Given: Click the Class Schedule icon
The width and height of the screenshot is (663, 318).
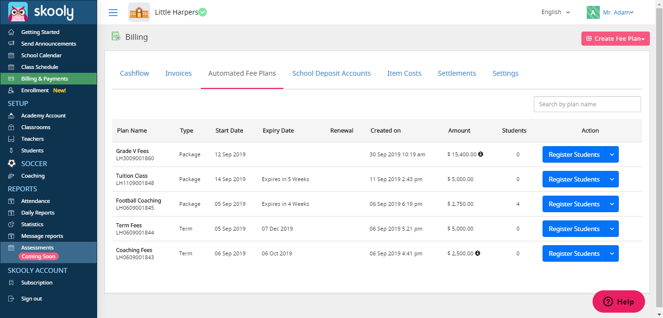Looking at the screenshot, I should [x=11, y=67].
